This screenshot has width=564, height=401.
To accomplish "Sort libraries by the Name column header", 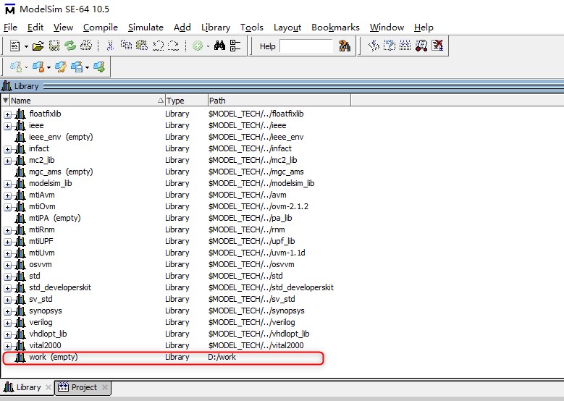I will [80, 101].
